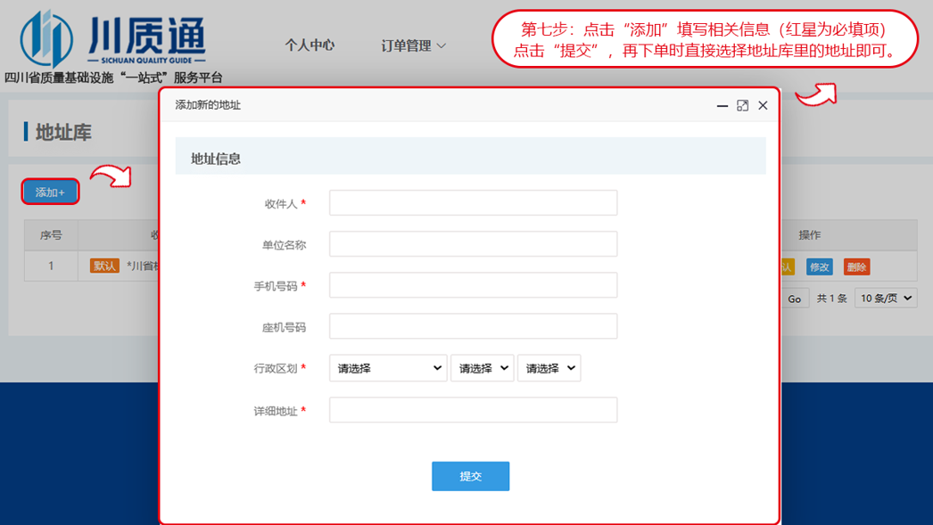This screenshot has width=933, height=525.
Task: Open the first 行政区划 province dropdown
Action: click(x=388, y=368)
